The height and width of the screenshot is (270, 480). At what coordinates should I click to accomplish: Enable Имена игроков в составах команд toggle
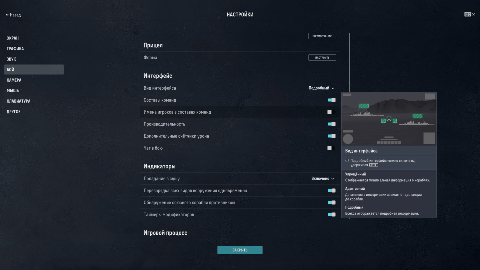pos(331,112)
